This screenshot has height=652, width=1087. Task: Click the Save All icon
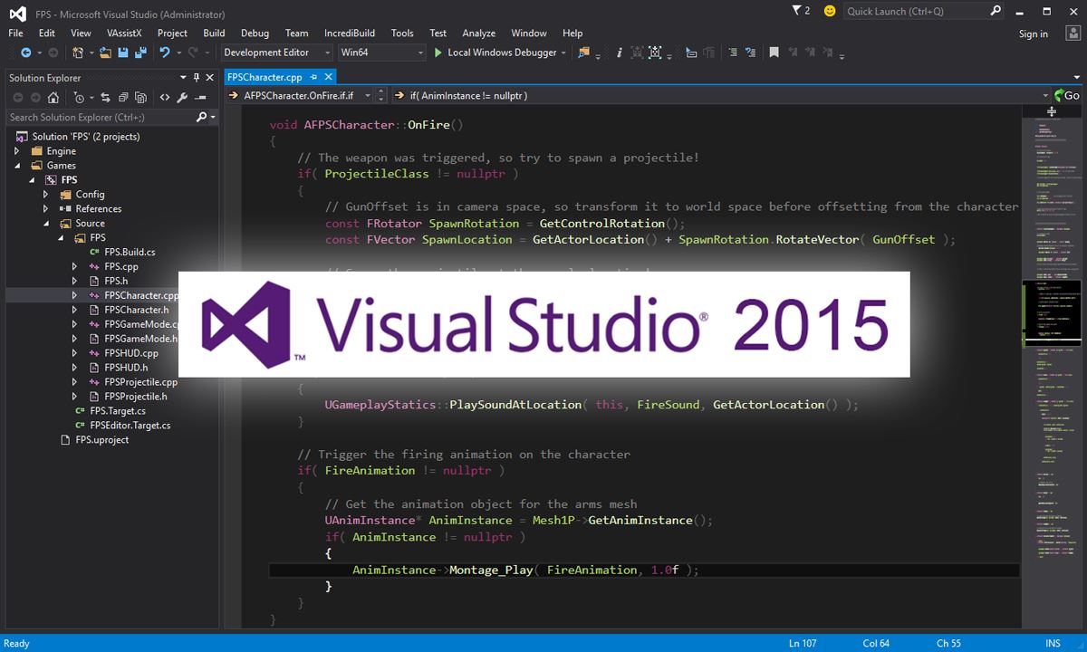(x=140, y=53)
